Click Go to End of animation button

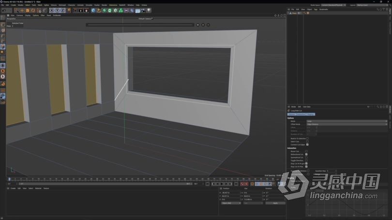tap(236, 184)
